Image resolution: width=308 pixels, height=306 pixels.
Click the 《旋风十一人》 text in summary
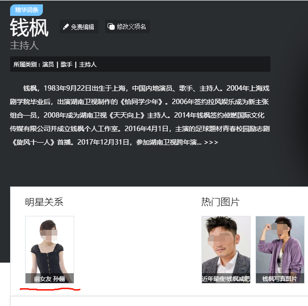point(33,142)
